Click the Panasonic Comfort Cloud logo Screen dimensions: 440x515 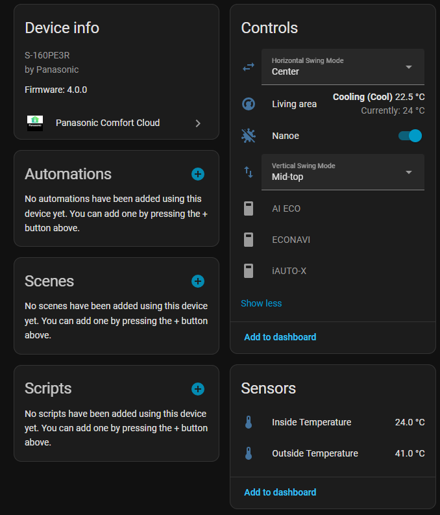pos(35,123)
